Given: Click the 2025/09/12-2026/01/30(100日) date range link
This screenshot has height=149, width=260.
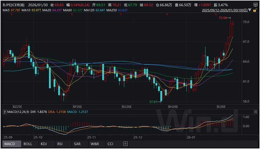Looking at the screenshot, I should 225,10.
